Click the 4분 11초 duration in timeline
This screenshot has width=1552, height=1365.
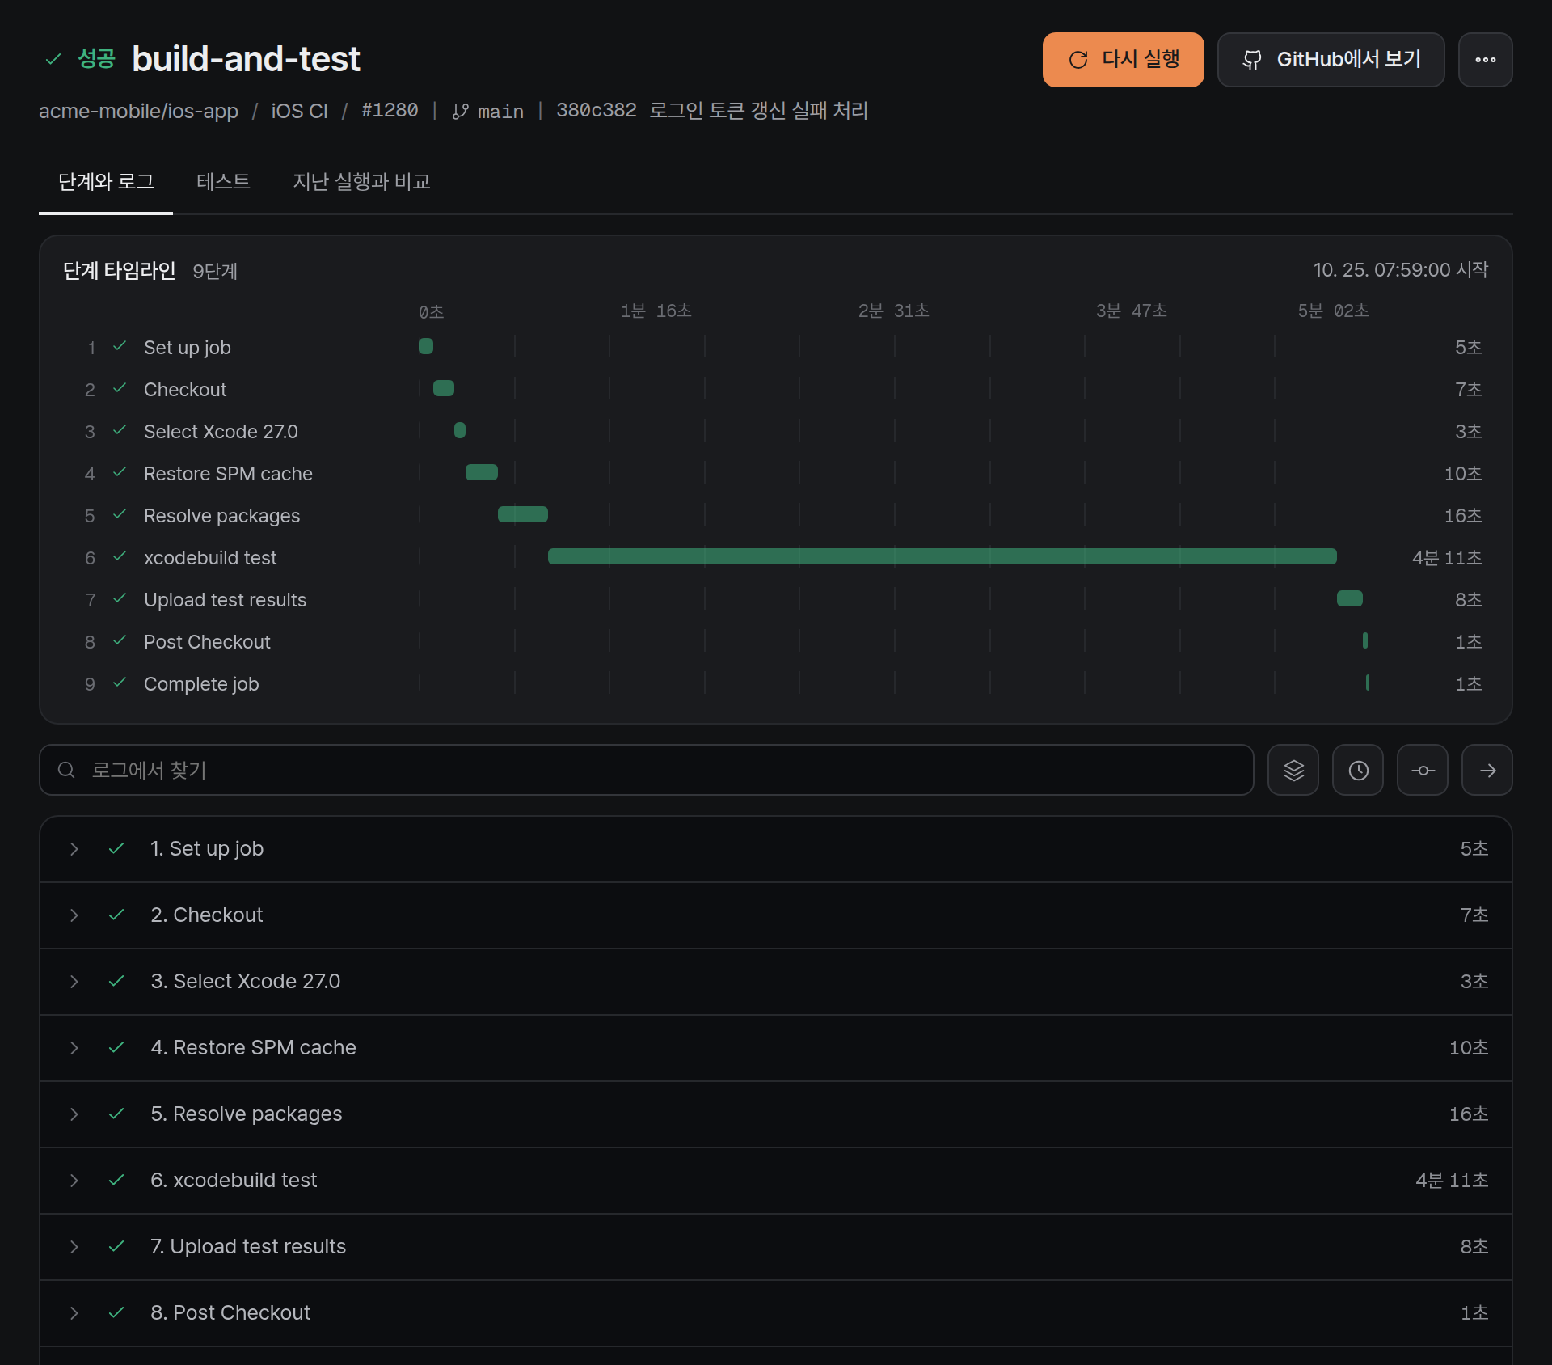coord(1446,558)
